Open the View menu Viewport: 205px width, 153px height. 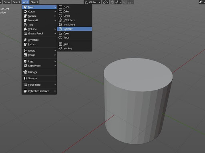pyautogui.click(x=7, y=2)
